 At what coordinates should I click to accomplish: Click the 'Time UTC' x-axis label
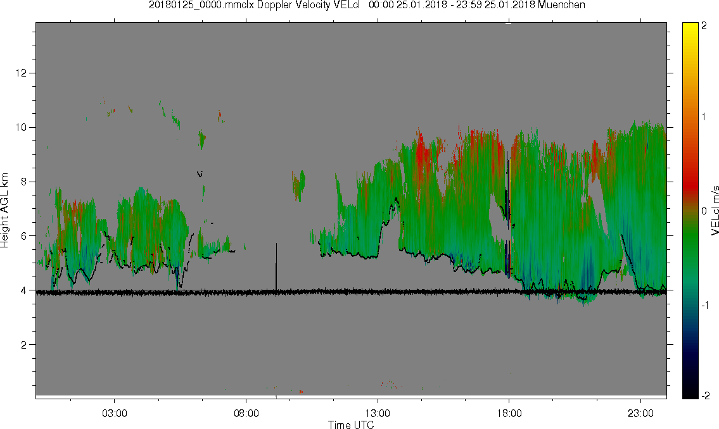click(351, 425)
